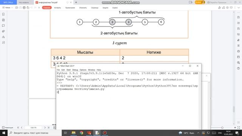Open the Вставить ribbon tab
This screenshot has height=136, width=242.
click(57, 8)
